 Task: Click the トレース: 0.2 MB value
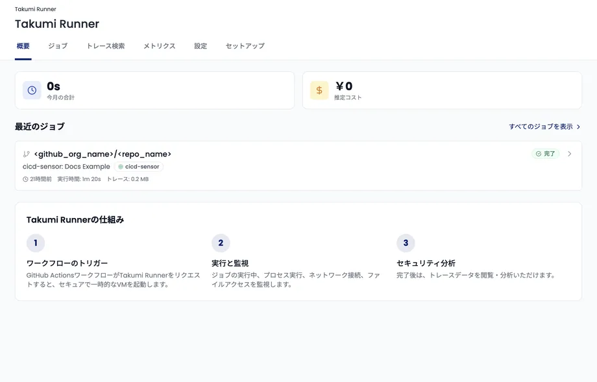[x=128, y=179]
